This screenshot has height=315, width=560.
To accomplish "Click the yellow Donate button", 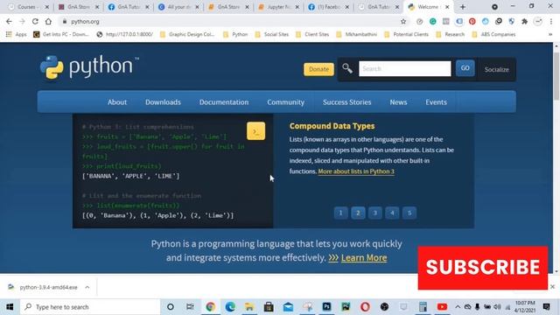I will 318,69.
